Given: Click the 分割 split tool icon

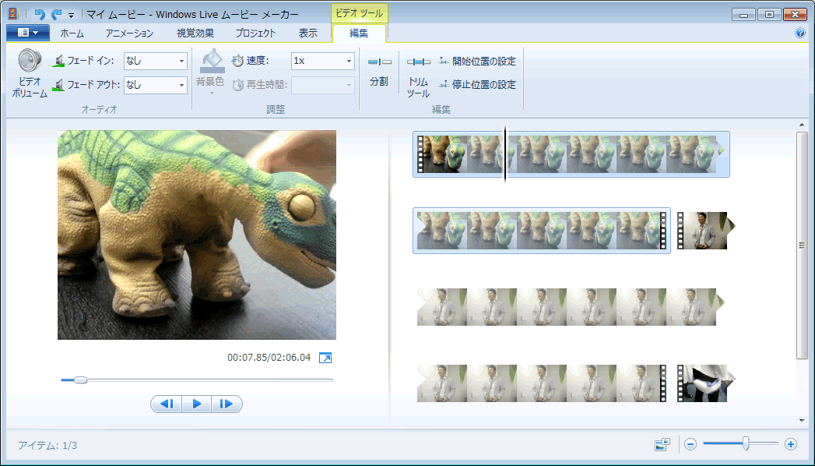Looking at the screenshot, I should tap(379, 62).
